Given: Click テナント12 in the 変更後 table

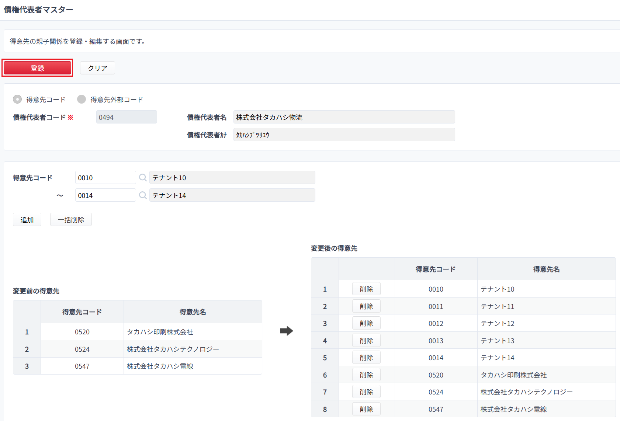Looking at the screenshot, I should pos(497,323).
